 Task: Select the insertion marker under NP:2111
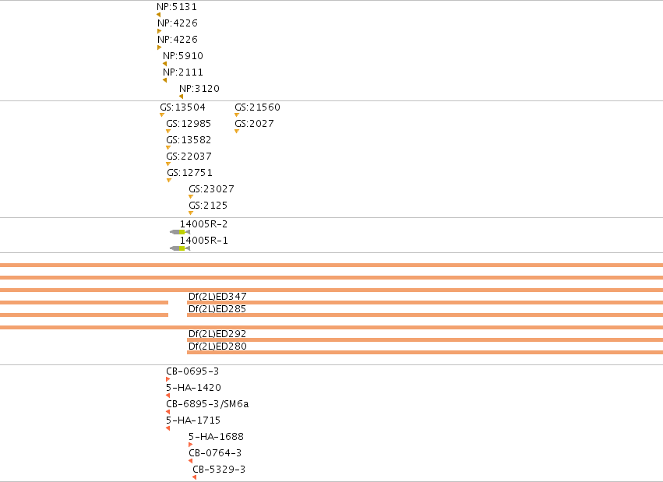(165, 80)
